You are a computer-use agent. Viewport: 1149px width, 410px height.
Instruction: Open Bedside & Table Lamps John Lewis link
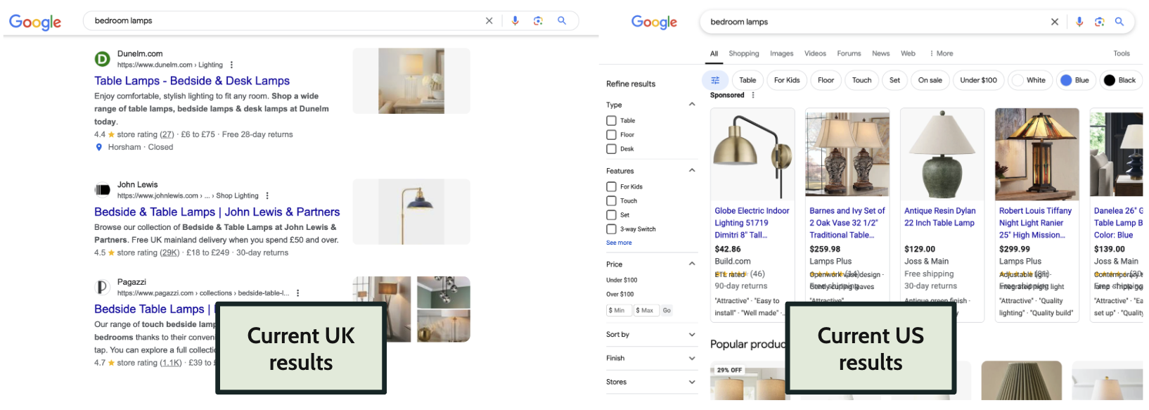click(217, 212)
